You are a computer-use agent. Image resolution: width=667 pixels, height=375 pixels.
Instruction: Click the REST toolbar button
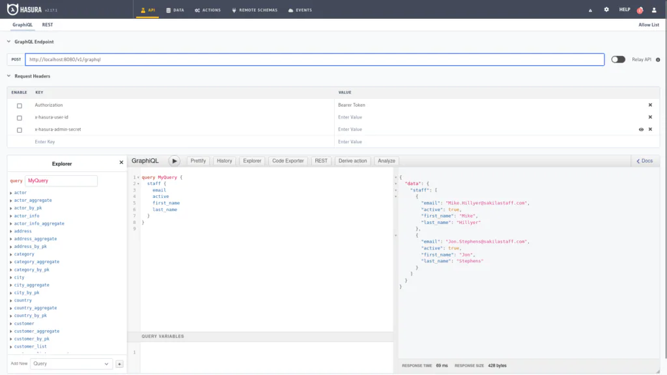321,161
